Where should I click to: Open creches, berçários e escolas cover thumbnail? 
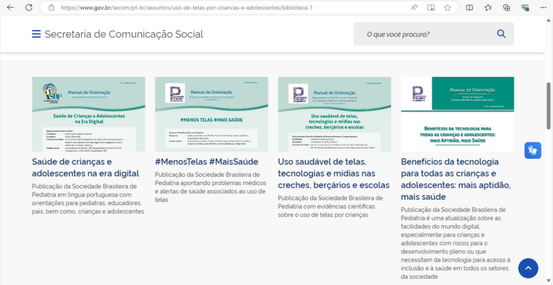[334, 114]
